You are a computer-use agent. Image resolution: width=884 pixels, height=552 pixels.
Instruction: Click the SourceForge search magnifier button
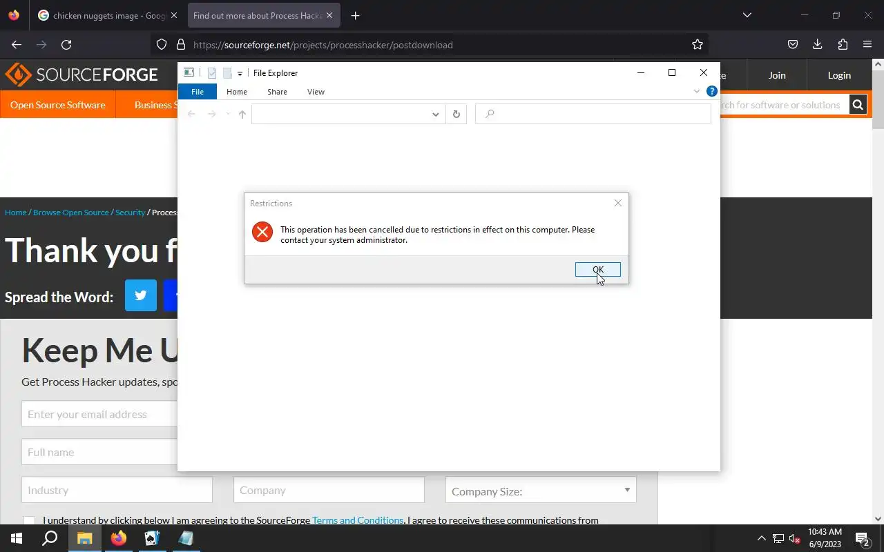pyautogui.click(x=858, y=105)
